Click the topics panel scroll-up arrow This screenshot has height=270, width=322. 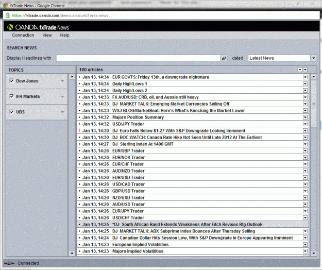72,77
